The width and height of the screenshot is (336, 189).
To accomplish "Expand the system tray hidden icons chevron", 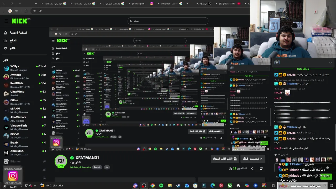I will [x=35, y=186].
